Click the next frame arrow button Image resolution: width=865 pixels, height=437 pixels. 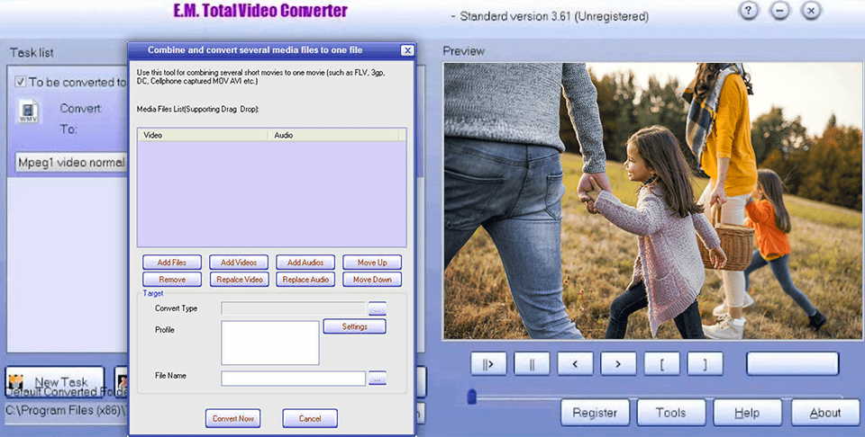click(x=618, y=364)
